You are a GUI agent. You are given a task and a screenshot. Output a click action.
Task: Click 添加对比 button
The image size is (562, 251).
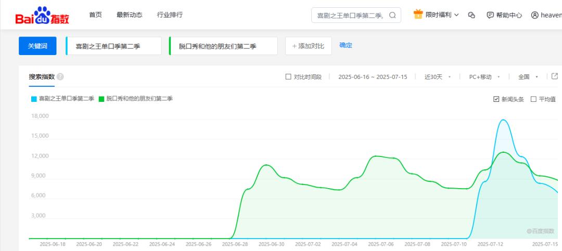click(x=308, y=46)
